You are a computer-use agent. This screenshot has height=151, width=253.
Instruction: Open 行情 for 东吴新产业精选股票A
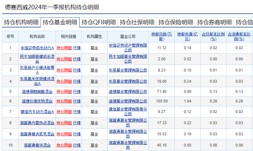click(x=77, y=70)
